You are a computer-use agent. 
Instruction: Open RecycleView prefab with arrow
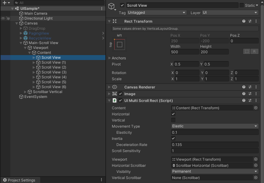click(103, 38)
